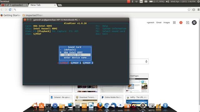Bookmark page with the star icon
200x112 pixels.
189,10
